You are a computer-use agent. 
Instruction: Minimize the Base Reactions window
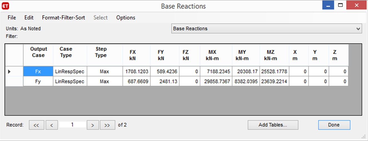coord(328,6)
